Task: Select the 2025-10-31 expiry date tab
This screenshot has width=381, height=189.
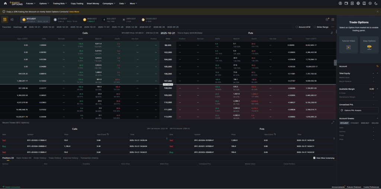Action: [x=90, y=27]
